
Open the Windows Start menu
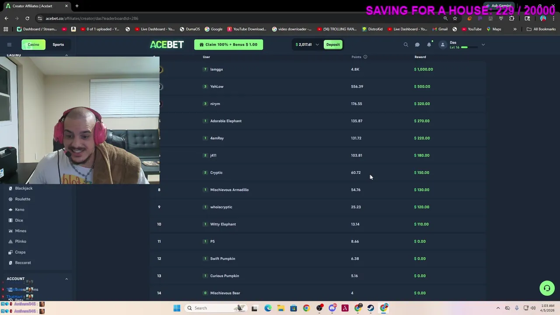[x=177, y=308]
